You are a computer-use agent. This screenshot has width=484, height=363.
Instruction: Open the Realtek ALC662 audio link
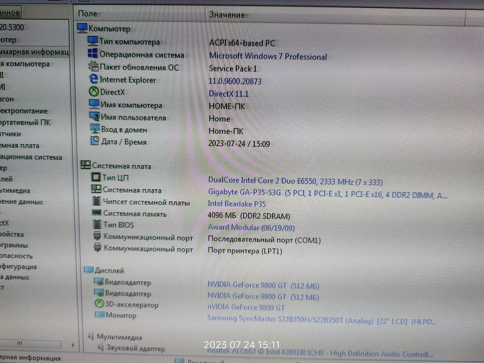coord(320,353)
